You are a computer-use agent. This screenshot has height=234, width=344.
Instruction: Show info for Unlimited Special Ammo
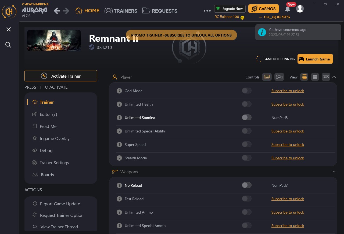point(119,226)
